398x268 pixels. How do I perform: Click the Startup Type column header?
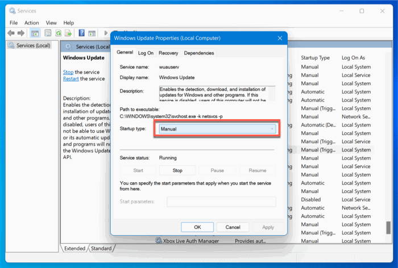click(x=315, y=58)
